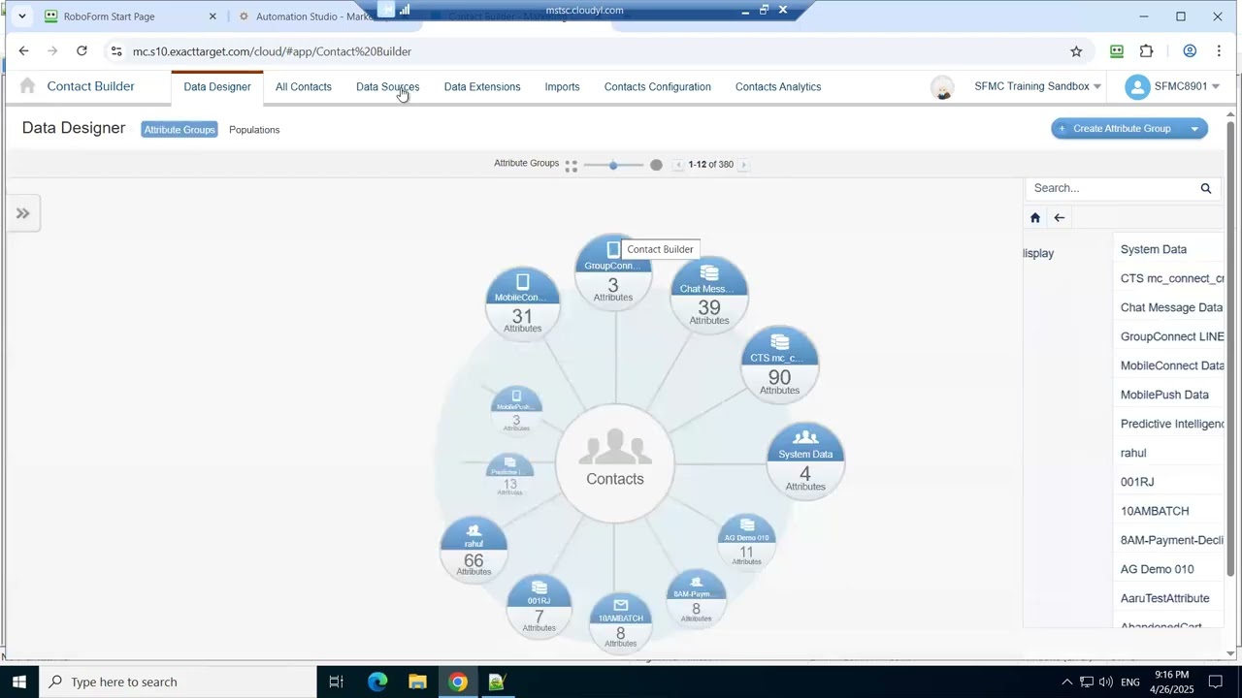The width and height of the screenshot is (1242, 698).
Task: Open the Chrome profile icon
Action: 1190,51
